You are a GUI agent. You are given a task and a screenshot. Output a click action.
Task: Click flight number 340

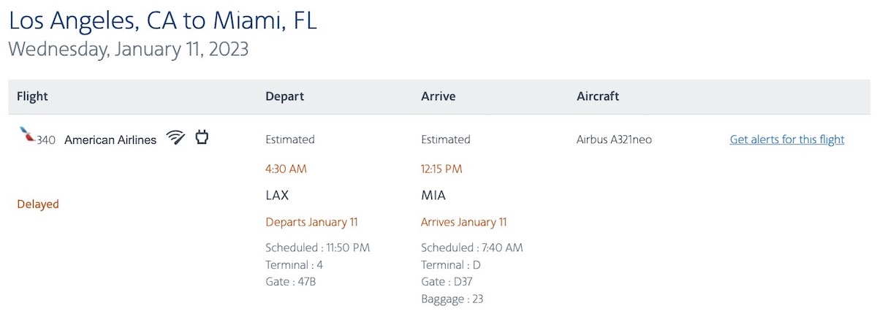tap(45, 140)
